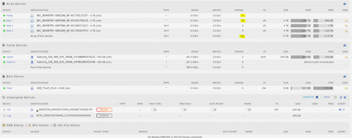Click the "Pool of two devices" text
Image resolution: width=352 pixels, height=138 pixels.
coord(40,67)
